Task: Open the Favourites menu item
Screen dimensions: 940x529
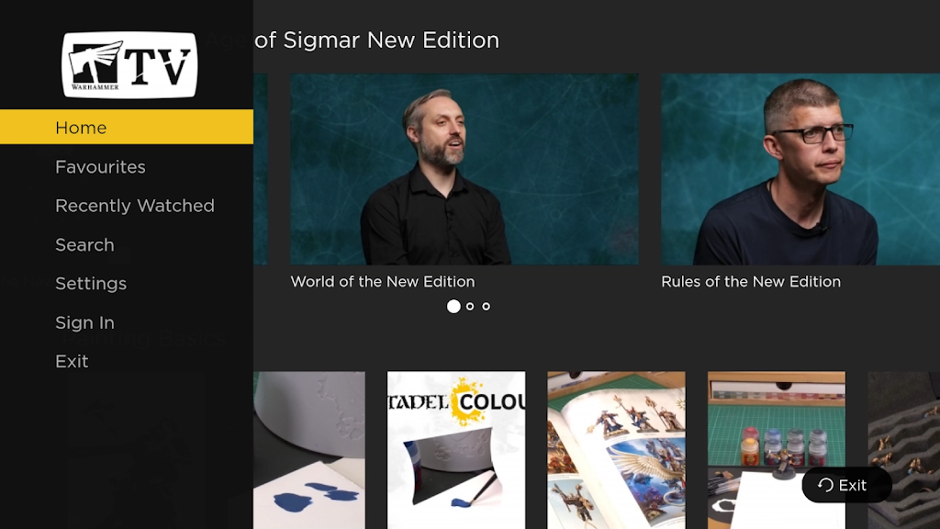Action: coord(100,167)
